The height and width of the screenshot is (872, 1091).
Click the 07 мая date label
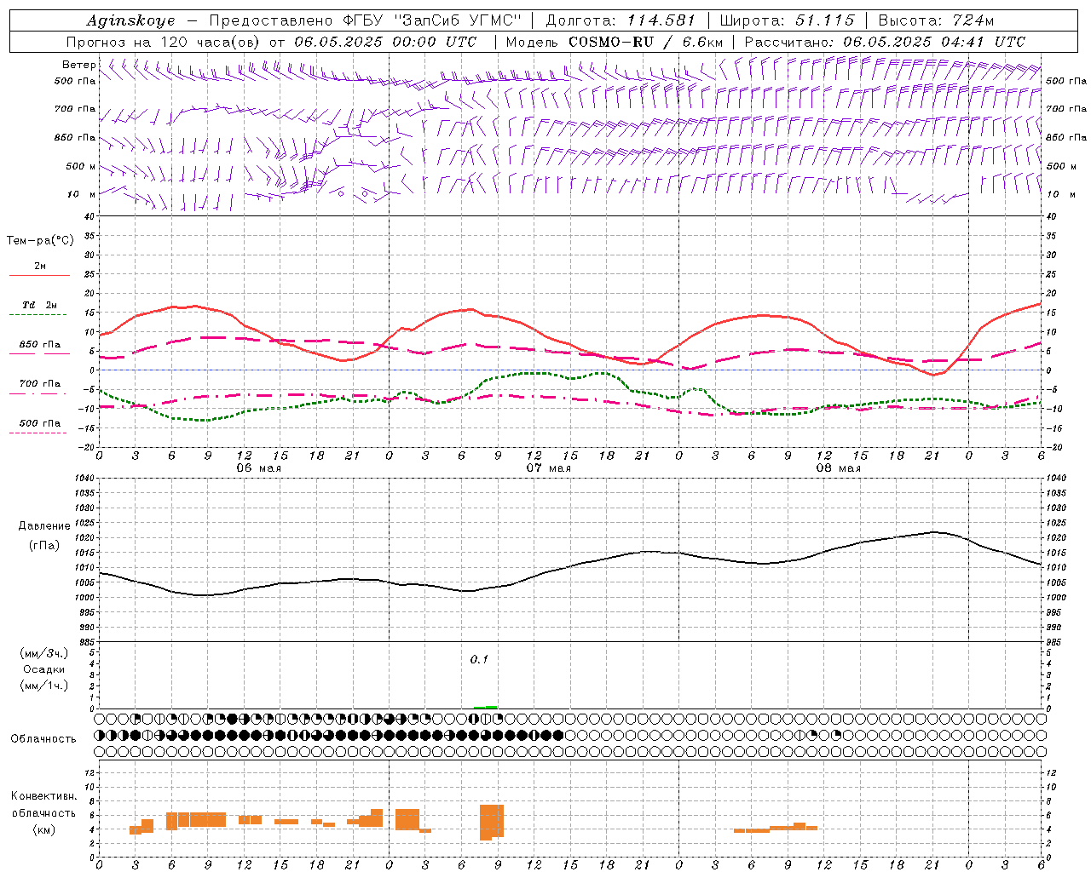[x=548, y=468]
